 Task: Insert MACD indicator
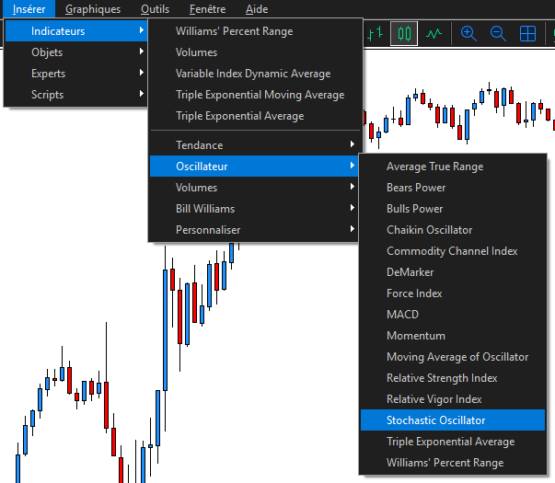tap(453, 315)
